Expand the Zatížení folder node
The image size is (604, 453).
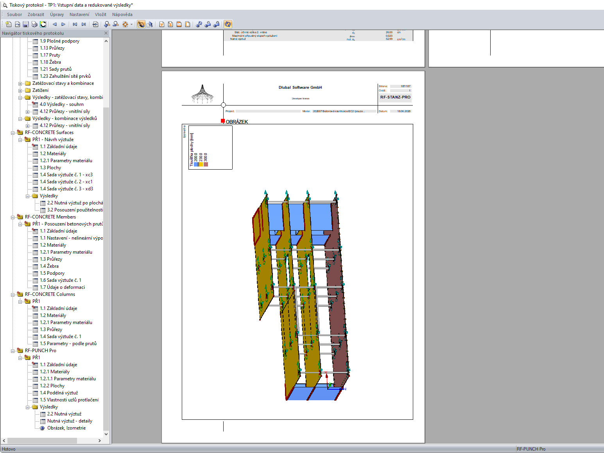(20, 90)
